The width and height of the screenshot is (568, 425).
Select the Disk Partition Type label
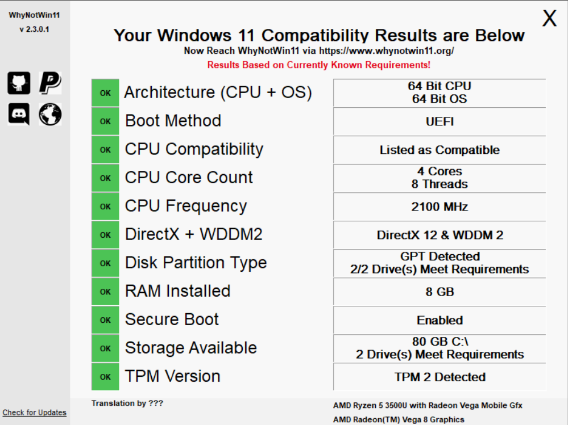[196, 263]
